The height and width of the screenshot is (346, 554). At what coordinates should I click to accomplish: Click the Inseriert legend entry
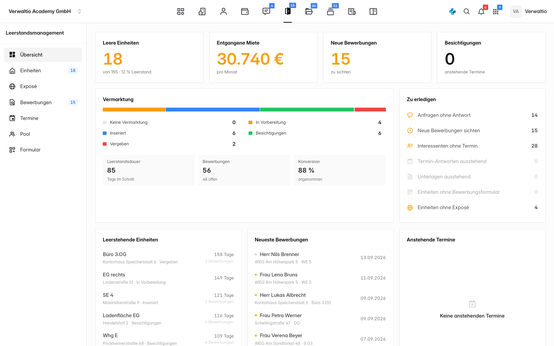169,133
